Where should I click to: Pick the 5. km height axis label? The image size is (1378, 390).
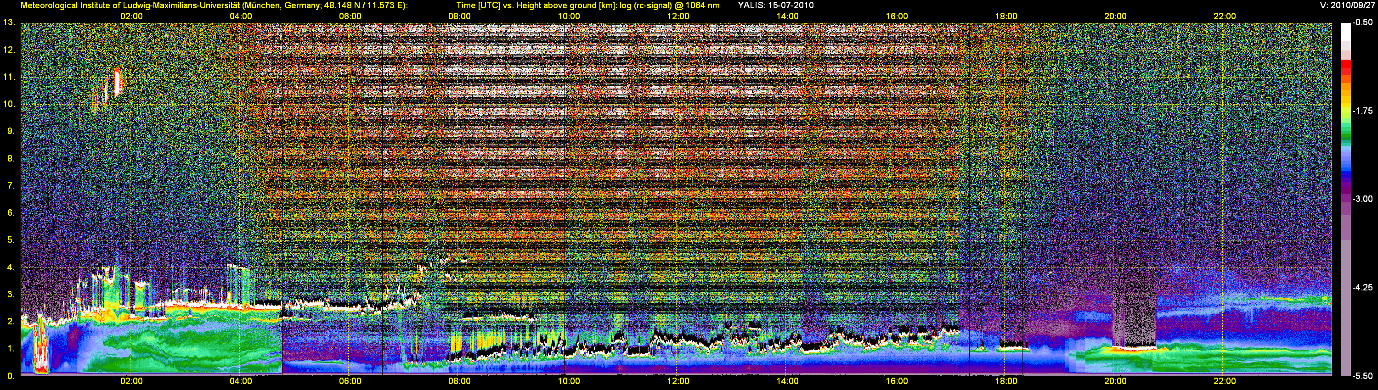pos(11,240)
